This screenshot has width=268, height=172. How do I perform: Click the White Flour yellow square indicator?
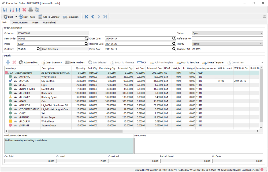(10, 122)
